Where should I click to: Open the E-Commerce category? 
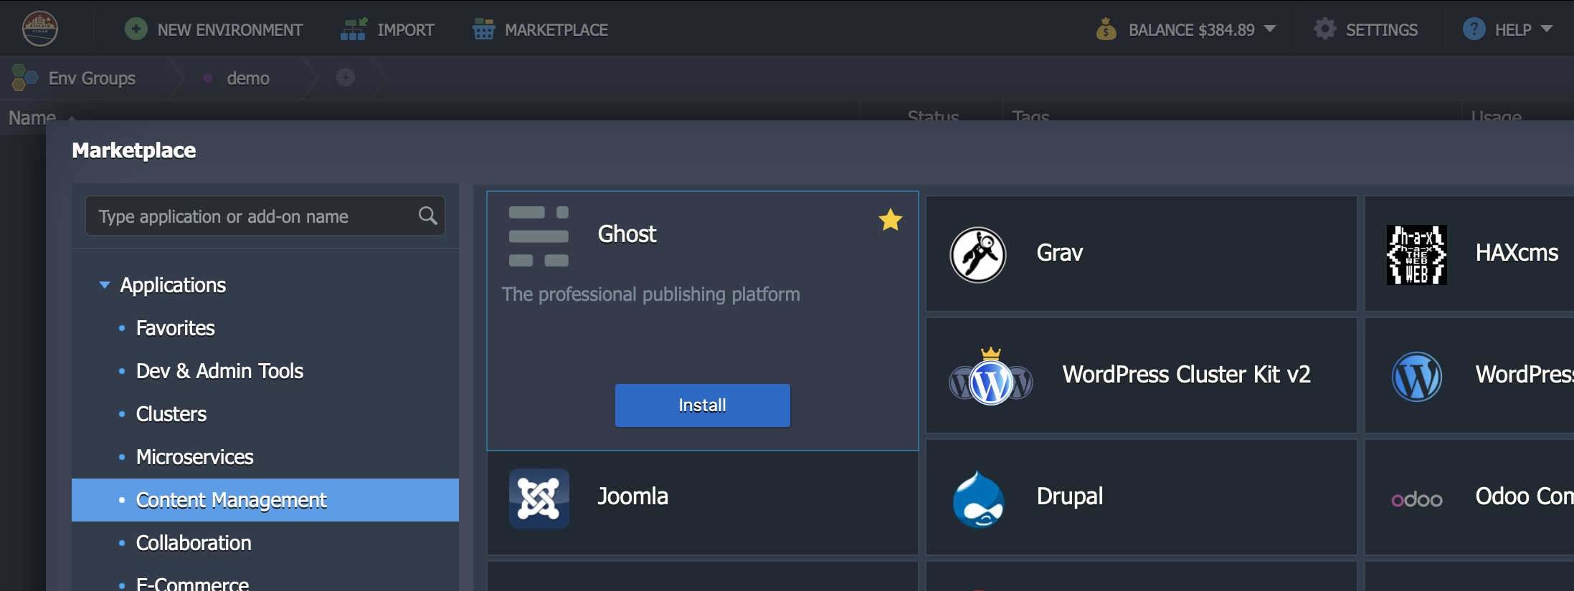coord(192,584)
